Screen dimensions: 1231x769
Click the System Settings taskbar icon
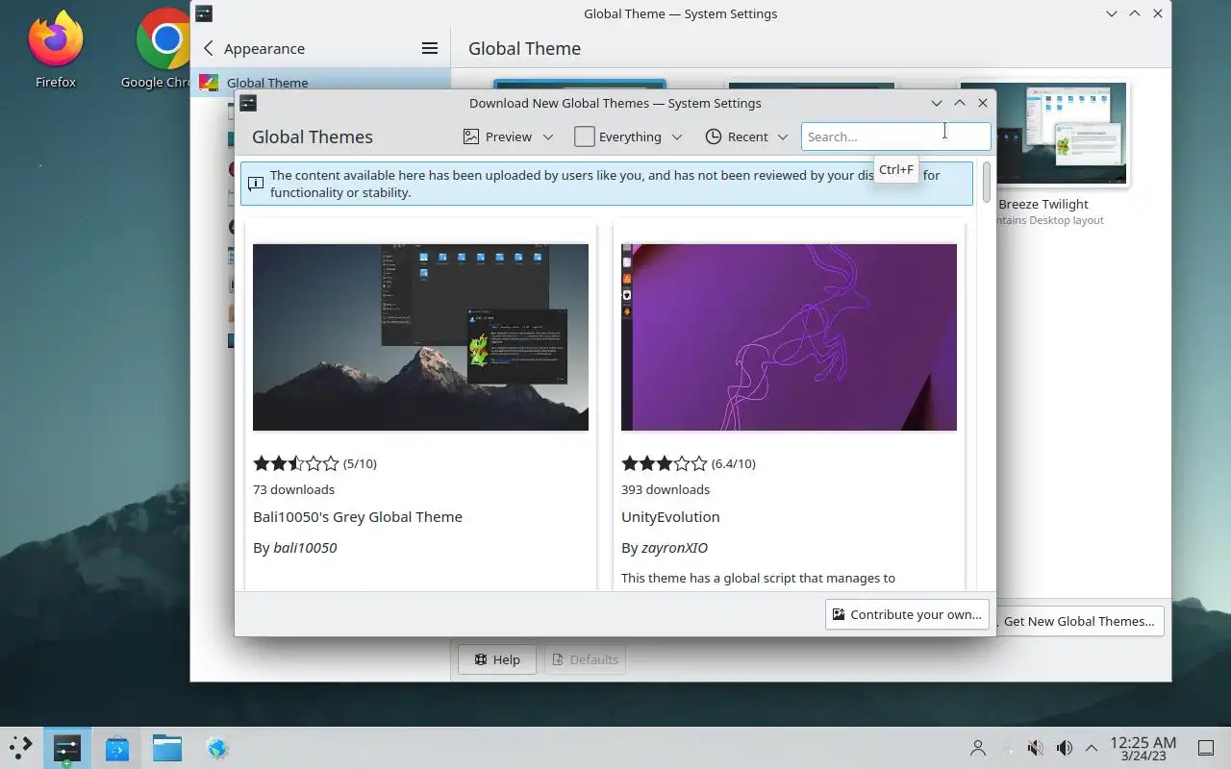(67, 748)
